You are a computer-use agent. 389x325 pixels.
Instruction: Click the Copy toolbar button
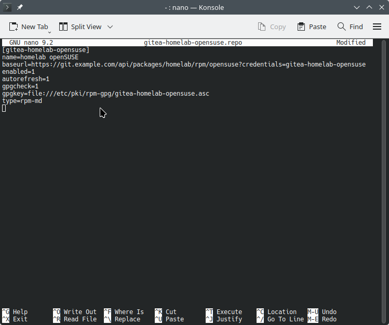(x=272, y=27)
